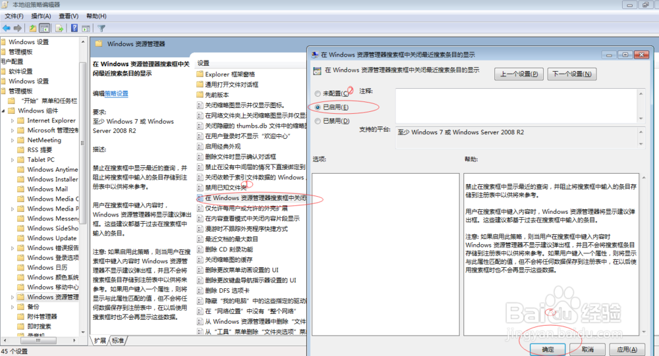Click the 应用(A) button

coord(627,349)
